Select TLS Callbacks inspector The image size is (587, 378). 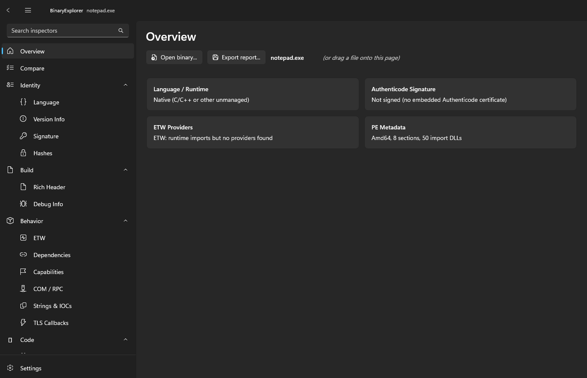click(68, 322)
